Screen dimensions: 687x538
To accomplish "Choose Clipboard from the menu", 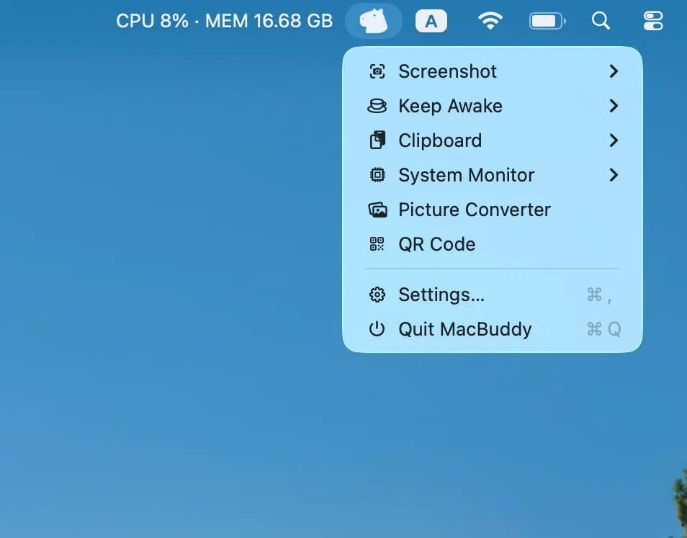I will 493,140.
